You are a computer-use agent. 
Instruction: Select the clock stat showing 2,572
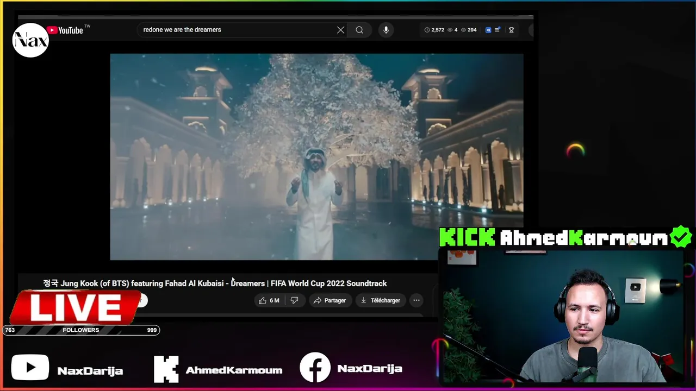tap(434, 30)
